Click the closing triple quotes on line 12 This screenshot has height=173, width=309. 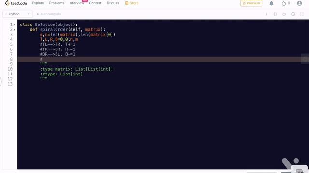43,78
